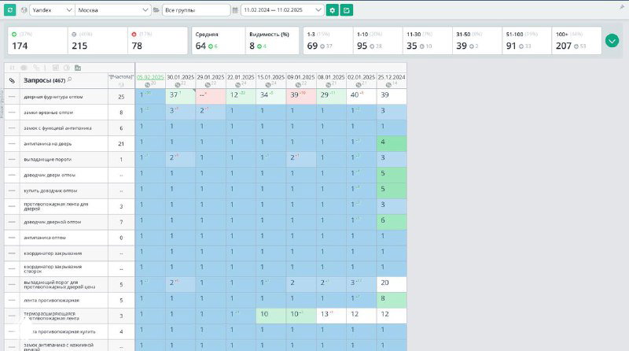Click the green refresh button
Image resolution: width=629 pixels, height=351 pixels.
pyautogui.click(x=9, y=10)
